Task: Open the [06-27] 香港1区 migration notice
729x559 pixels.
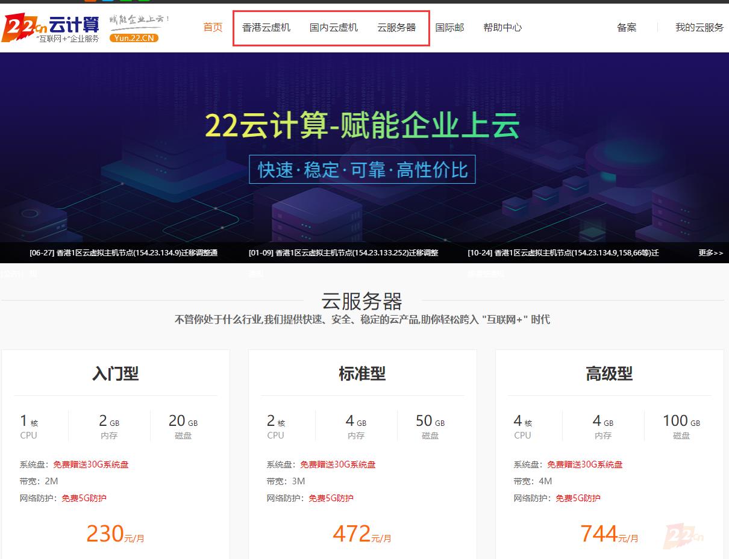Action: click(124, 253)
